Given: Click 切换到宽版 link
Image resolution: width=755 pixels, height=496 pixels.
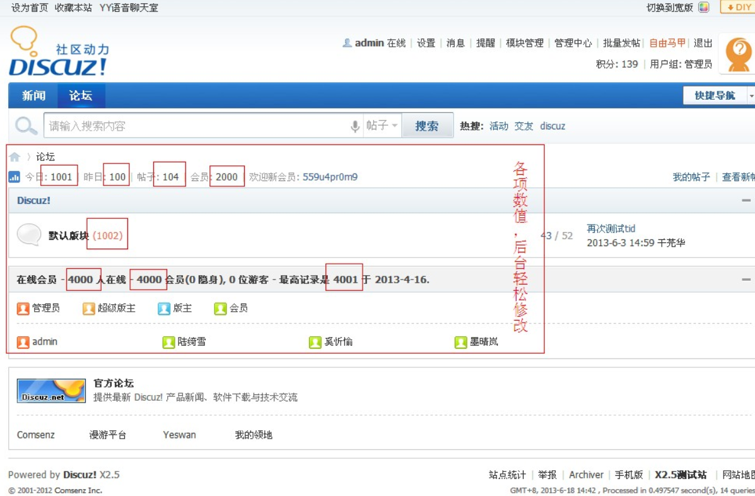Looking at the screenshot, I should pos(670,8).
